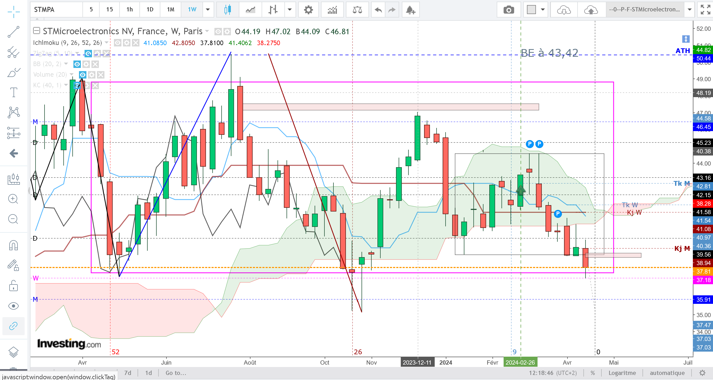
Task: Load chart layout with cloud download icon
Action: click(564, 10)
